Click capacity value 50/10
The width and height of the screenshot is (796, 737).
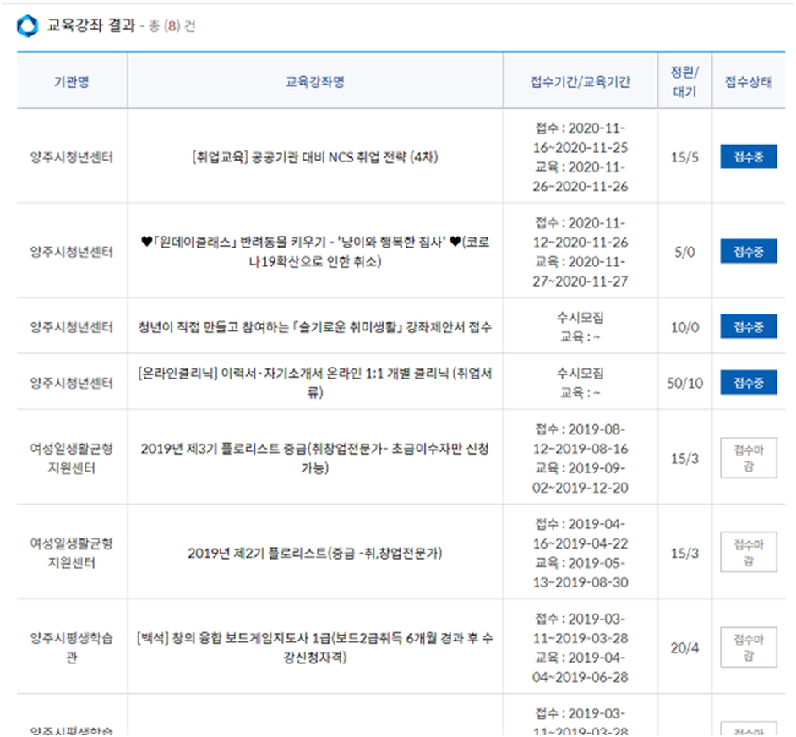click(x=684, y=383)
